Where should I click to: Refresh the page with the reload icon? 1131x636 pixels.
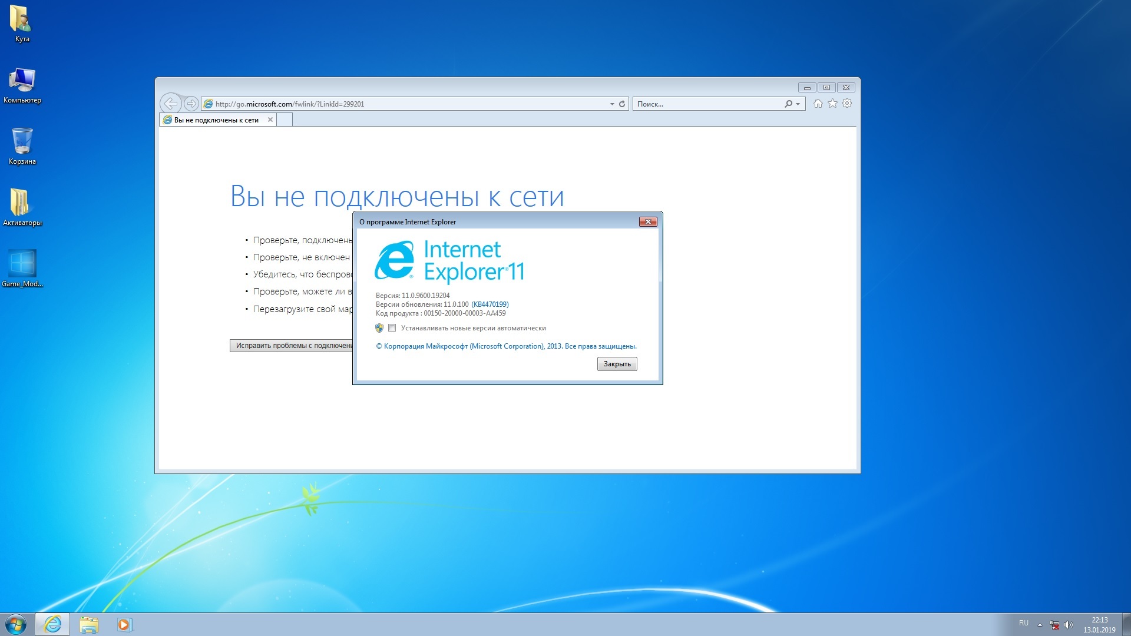tap(621, 104)
